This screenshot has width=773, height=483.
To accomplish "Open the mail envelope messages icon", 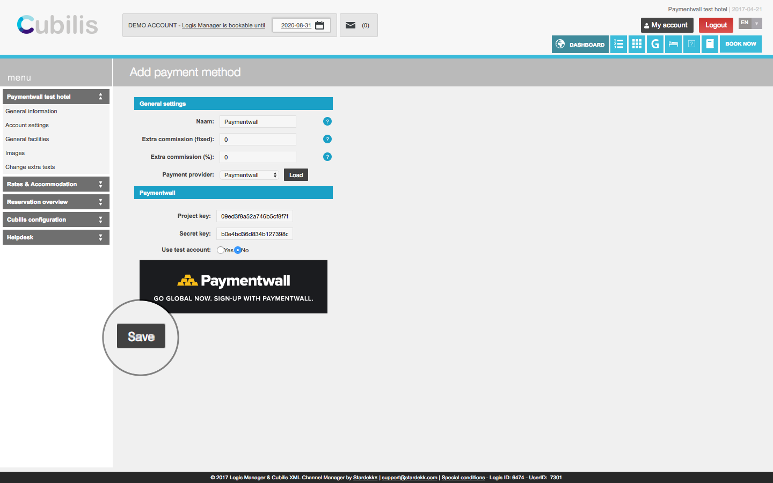I will (351, 25).
